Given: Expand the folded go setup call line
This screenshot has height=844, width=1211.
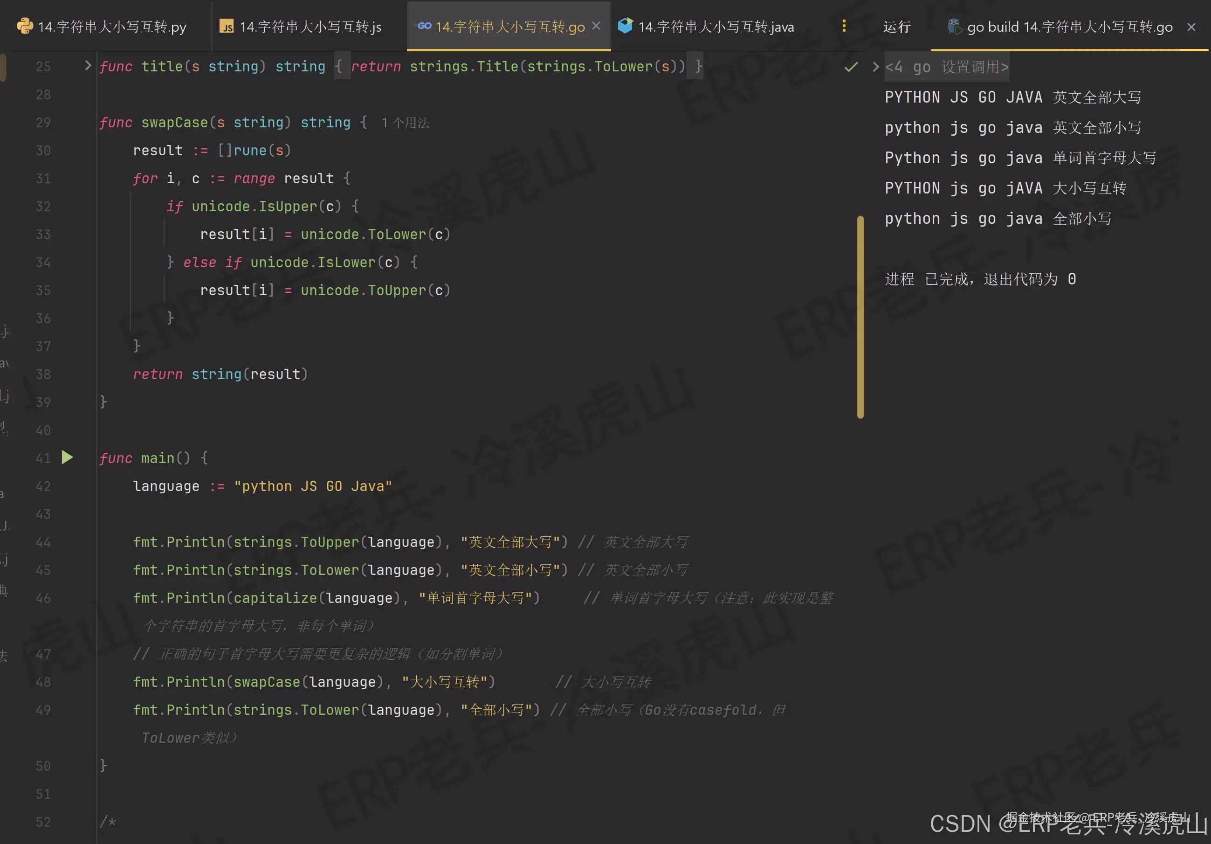Looking at the screenshot, I should tap(875, 67).
